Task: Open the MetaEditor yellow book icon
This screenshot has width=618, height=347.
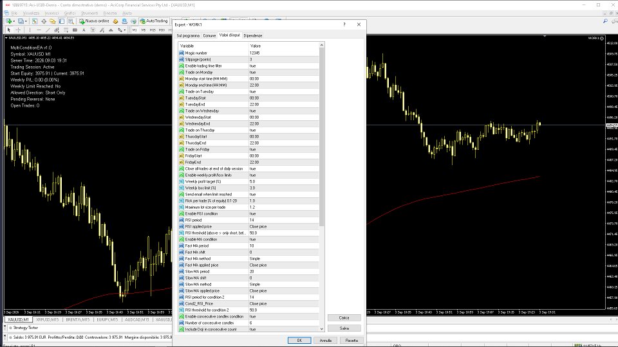Action: tap(115, 21)
